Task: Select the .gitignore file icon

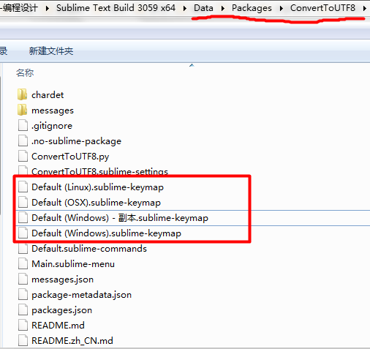Action: [23, 125]
